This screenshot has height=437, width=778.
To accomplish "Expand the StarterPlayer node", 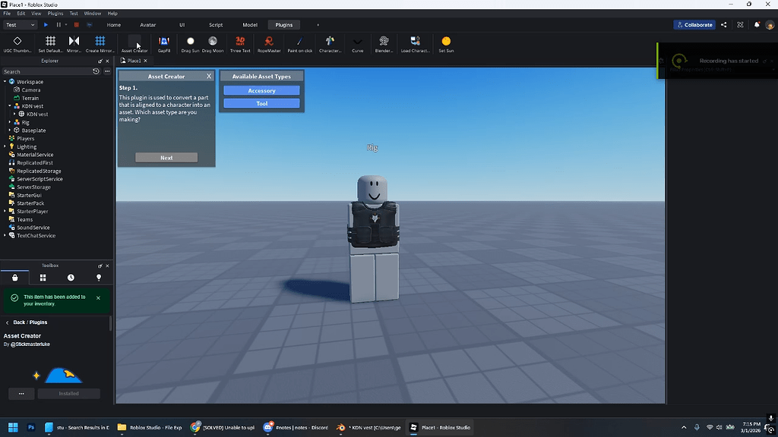I will tap(5, 211).
